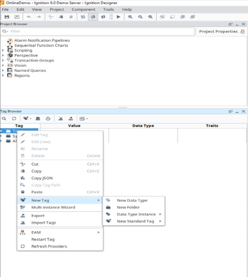
Task: Select the highlighted New Tag menu item
Action: 60,200
